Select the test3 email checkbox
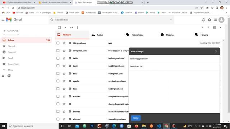Screen dimensions: 230x129 point(58,66)
